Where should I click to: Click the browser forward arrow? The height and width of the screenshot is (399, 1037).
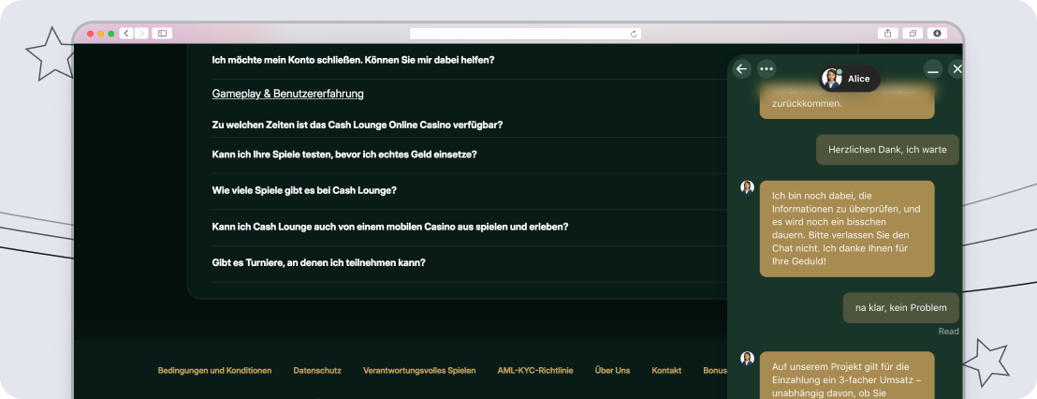(141, 33)
